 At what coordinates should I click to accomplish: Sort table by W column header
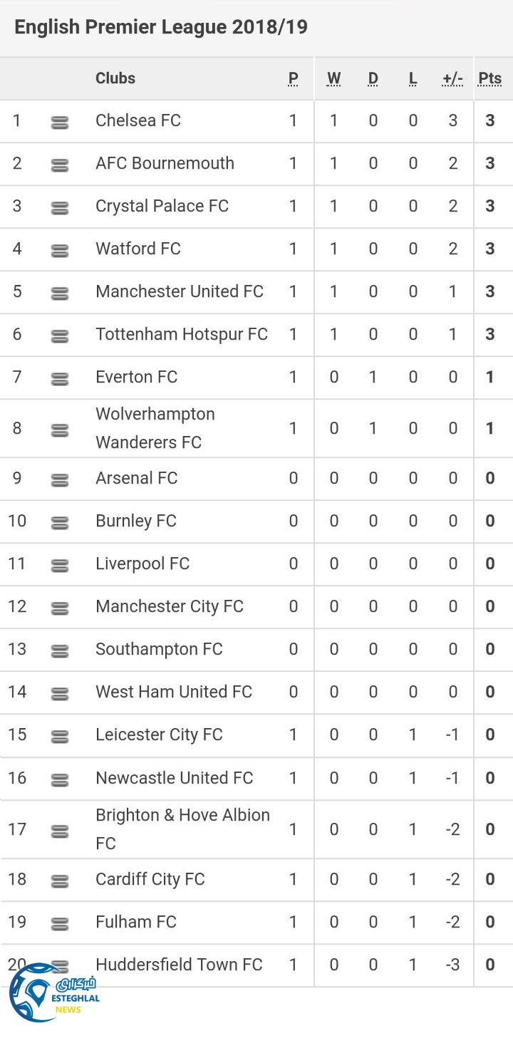click(x=333, y=78)
